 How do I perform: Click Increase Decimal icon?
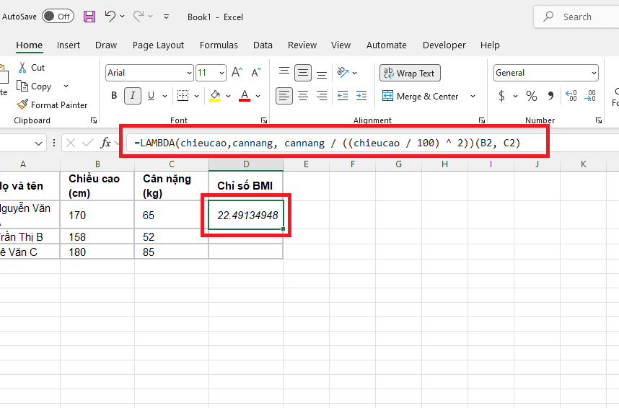pyautogui.click(x=571, y=96)
